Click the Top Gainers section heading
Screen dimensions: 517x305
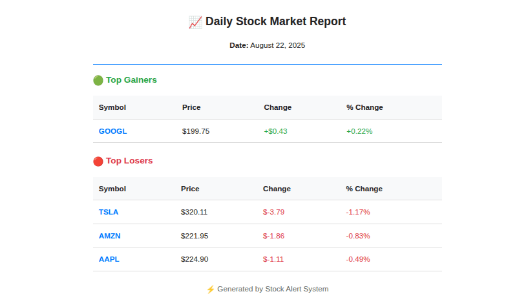[x=131, y=79]
